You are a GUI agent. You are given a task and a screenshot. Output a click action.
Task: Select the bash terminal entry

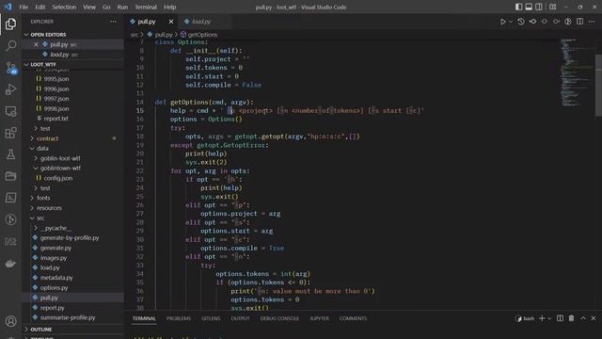(525, 318)
